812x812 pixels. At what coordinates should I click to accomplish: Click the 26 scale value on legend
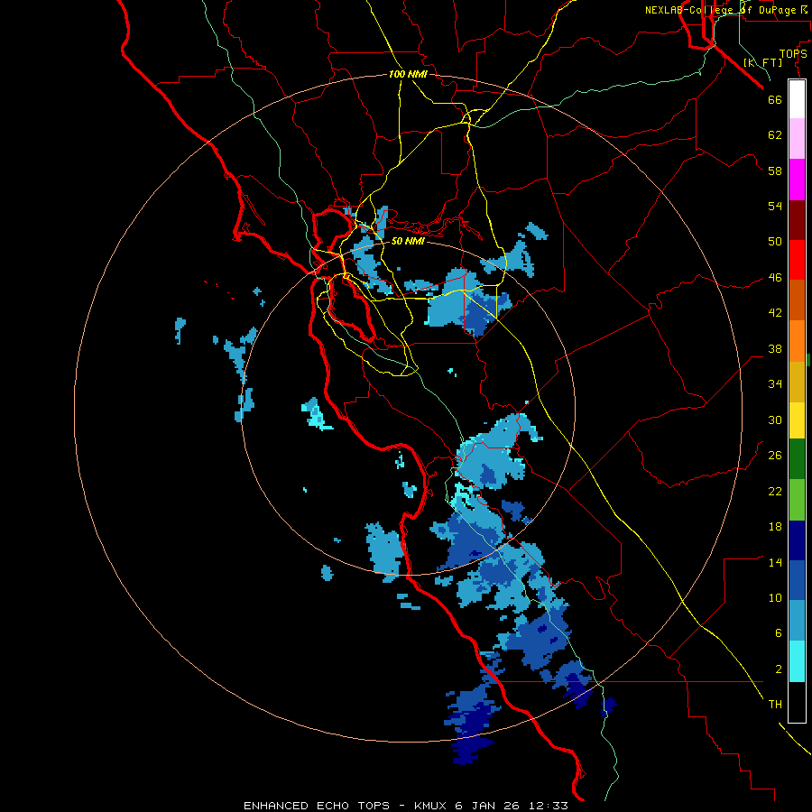click(775, 456)
